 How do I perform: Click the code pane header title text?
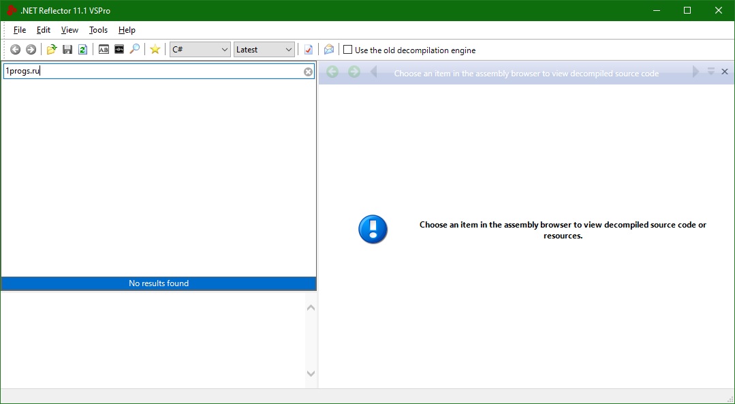tap(527, 74)
